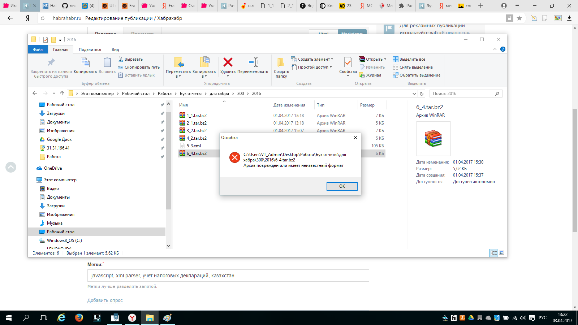Click the Windows Start button
Screen dimensions: 578x325
[9, 318]
